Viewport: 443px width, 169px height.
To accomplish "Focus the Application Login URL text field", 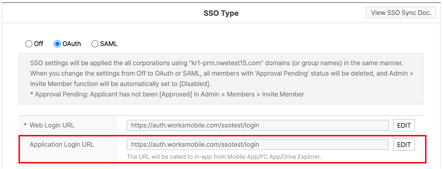I will pyautogui.click(x=257, y=144).
